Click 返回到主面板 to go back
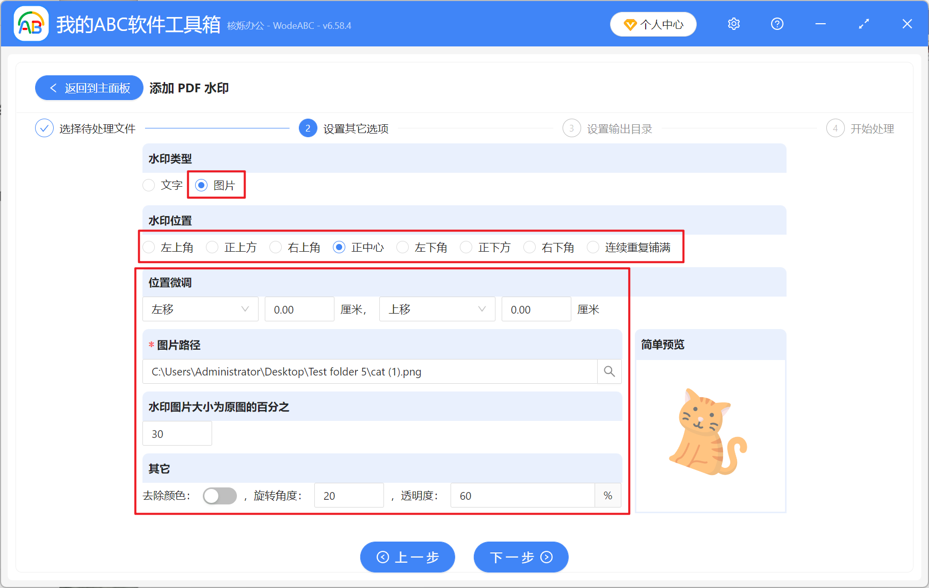Image resolution: width=929 pixels, height=588 pixels. 89,88
